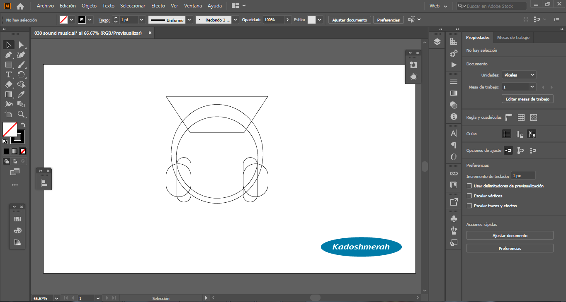Select the Rotate tool

pos(21,74)
